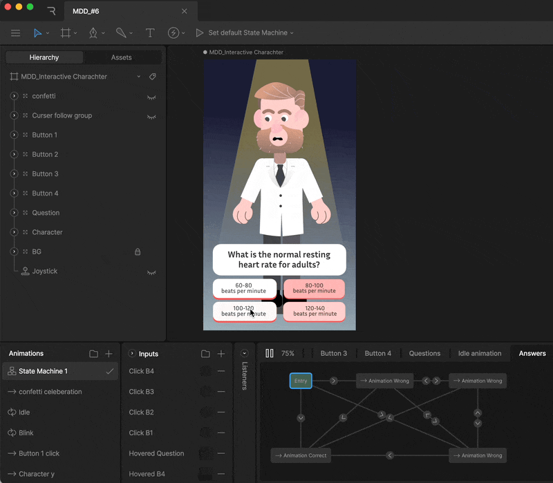Add a new animation with plus icon
Viewport: 553px width, 483px height.
click(109, 354)
